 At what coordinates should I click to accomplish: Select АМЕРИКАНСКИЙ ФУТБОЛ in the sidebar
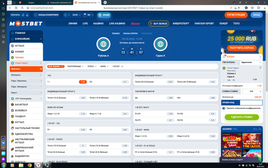pyautogui.click(x=26, y=149)
